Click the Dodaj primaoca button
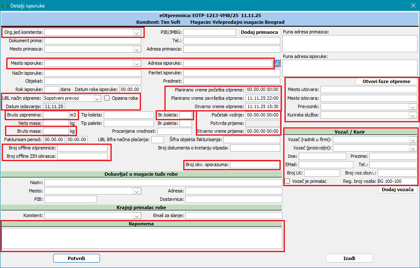The height and width of the screenshot is (268, 420). click(x=259, y=32)
